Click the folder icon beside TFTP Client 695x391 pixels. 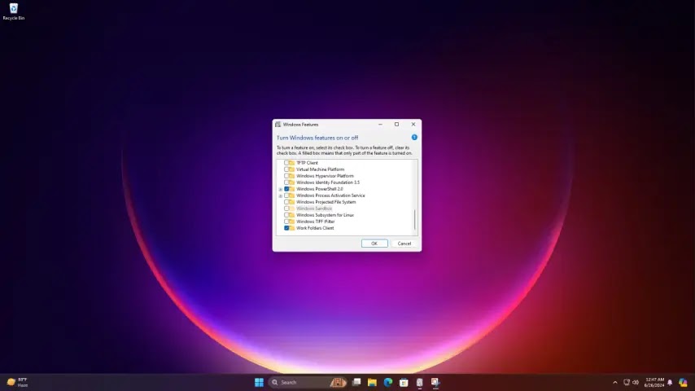coord(291,162)
